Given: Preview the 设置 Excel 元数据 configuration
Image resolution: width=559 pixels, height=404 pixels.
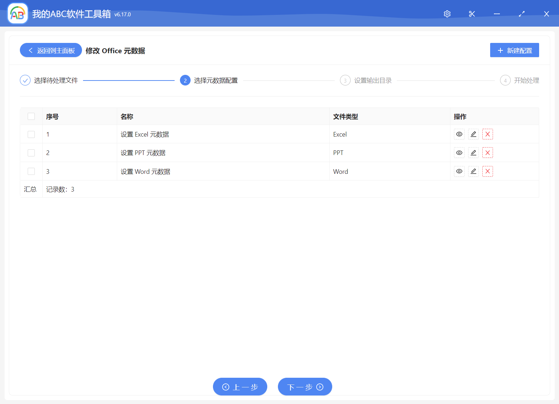Looking at the screenshot, I should click(x=459, y=134).
